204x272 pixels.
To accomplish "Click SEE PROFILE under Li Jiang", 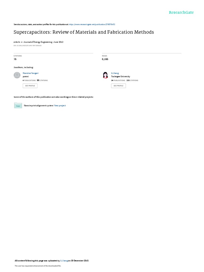I will (118, 86).
